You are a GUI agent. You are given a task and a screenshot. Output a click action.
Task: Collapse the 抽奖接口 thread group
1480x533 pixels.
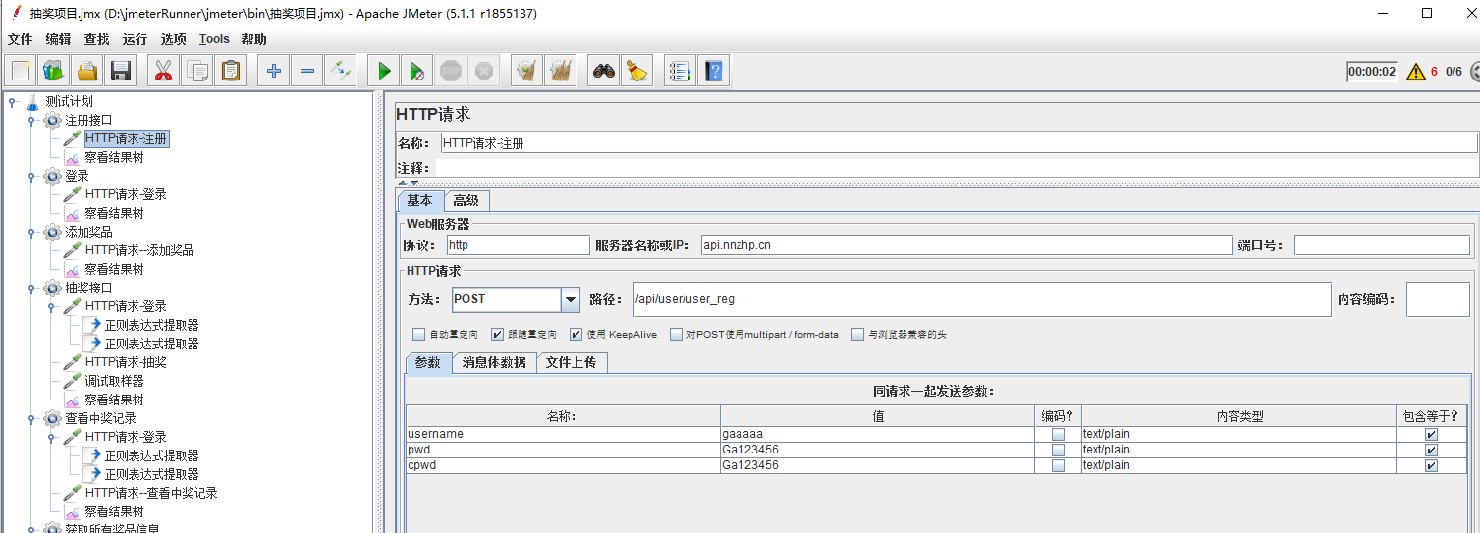31,288
